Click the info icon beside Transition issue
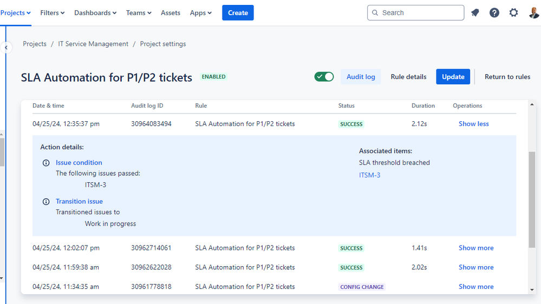Image resolution: width=541 pixels, height=304 pixels. 46,202
